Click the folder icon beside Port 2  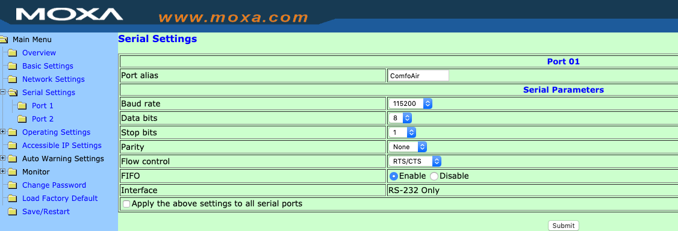point(22,119)
